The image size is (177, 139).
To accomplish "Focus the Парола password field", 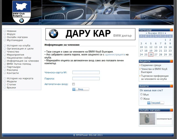I will point(86,78).
